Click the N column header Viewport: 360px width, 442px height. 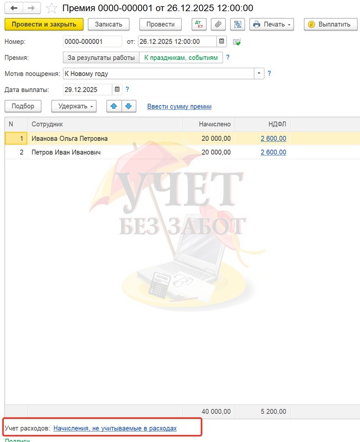[x=16, y=124]
